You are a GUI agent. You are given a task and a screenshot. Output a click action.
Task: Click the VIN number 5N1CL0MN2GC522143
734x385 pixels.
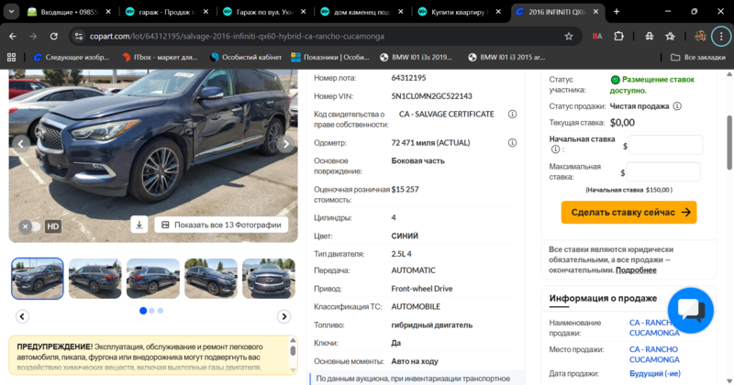(x=431, y=96)
